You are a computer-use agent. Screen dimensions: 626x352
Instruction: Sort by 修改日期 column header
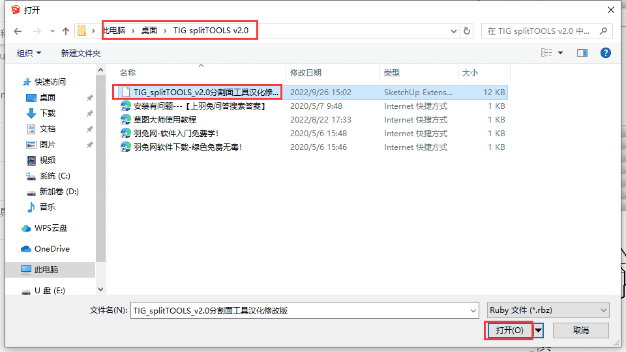(x=306, y=72)
